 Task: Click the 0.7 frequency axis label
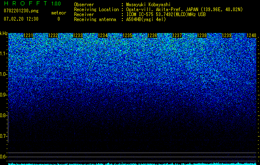[3, 136]
